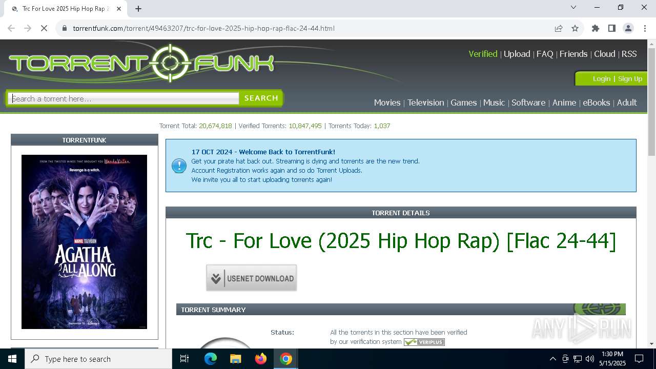The width and height of the screenshot is (656, 369).
Task: View site information lock icon
Action: pos(65,28)
